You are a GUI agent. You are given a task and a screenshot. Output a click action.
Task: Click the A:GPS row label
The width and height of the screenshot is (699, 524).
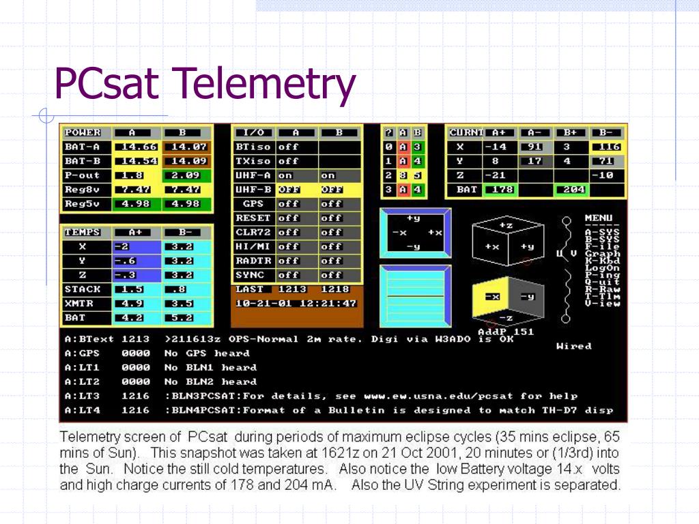82,353
